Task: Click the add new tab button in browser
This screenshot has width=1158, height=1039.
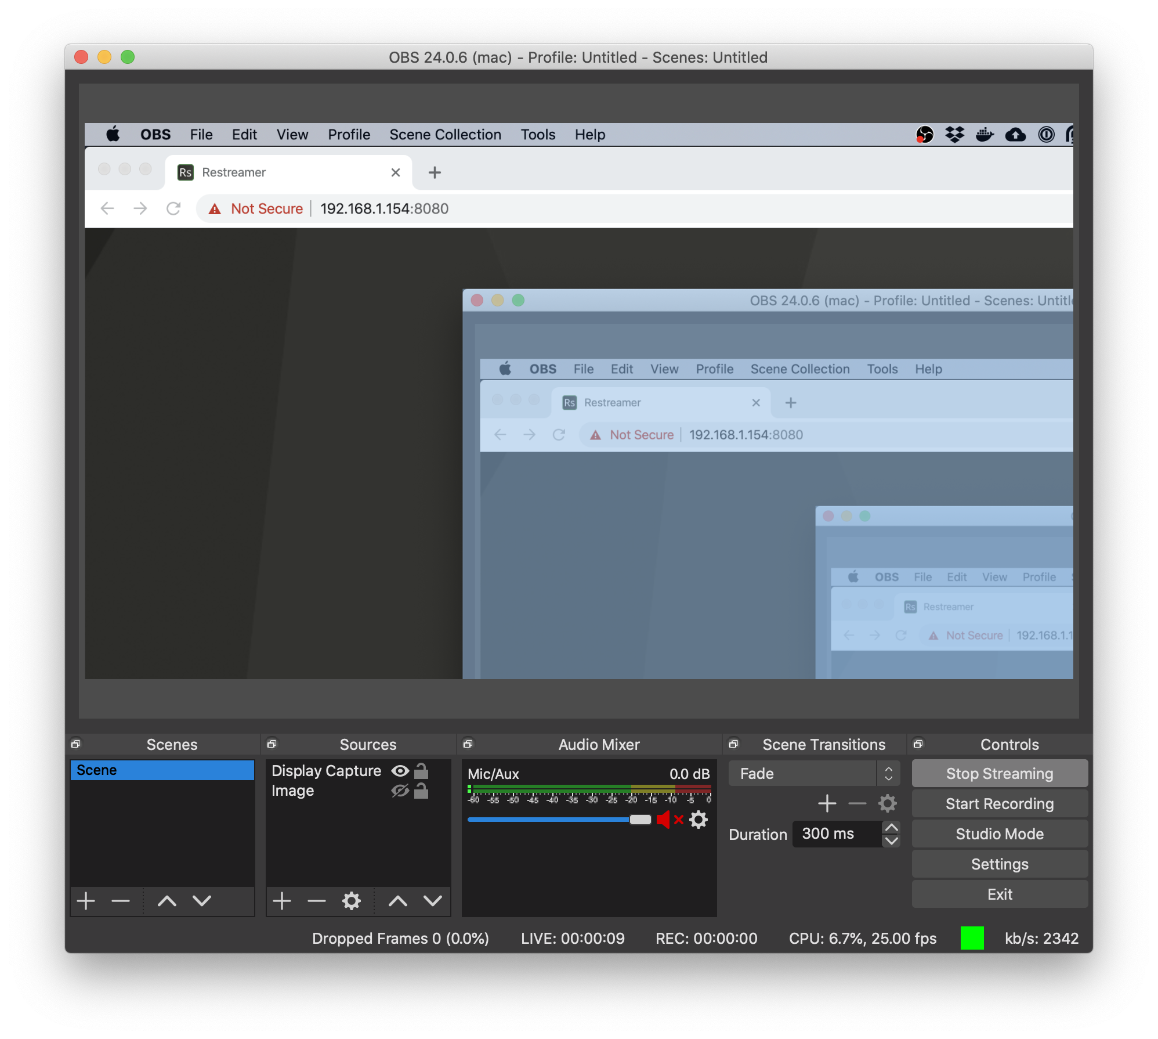Action: pos(435,172)
